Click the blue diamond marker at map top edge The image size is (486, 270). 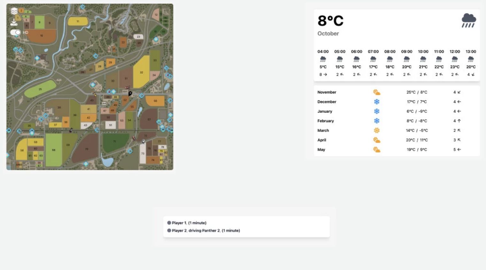(x=82, y=7)
